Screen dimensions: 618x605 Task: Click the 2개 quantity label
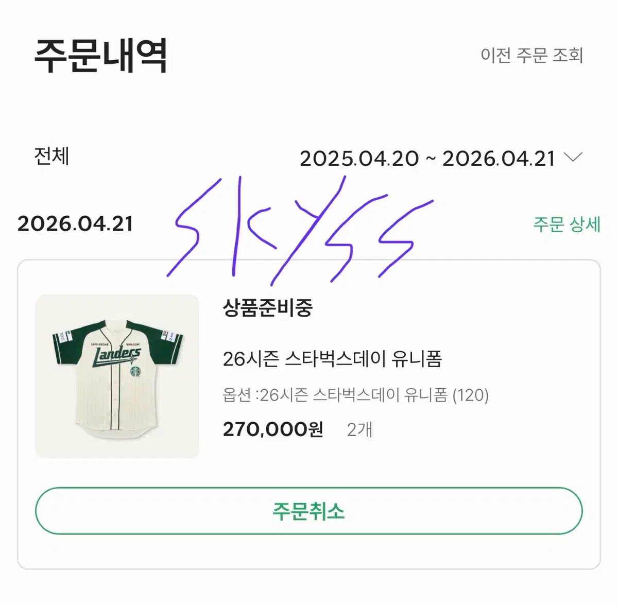click(x=359, y=429)
